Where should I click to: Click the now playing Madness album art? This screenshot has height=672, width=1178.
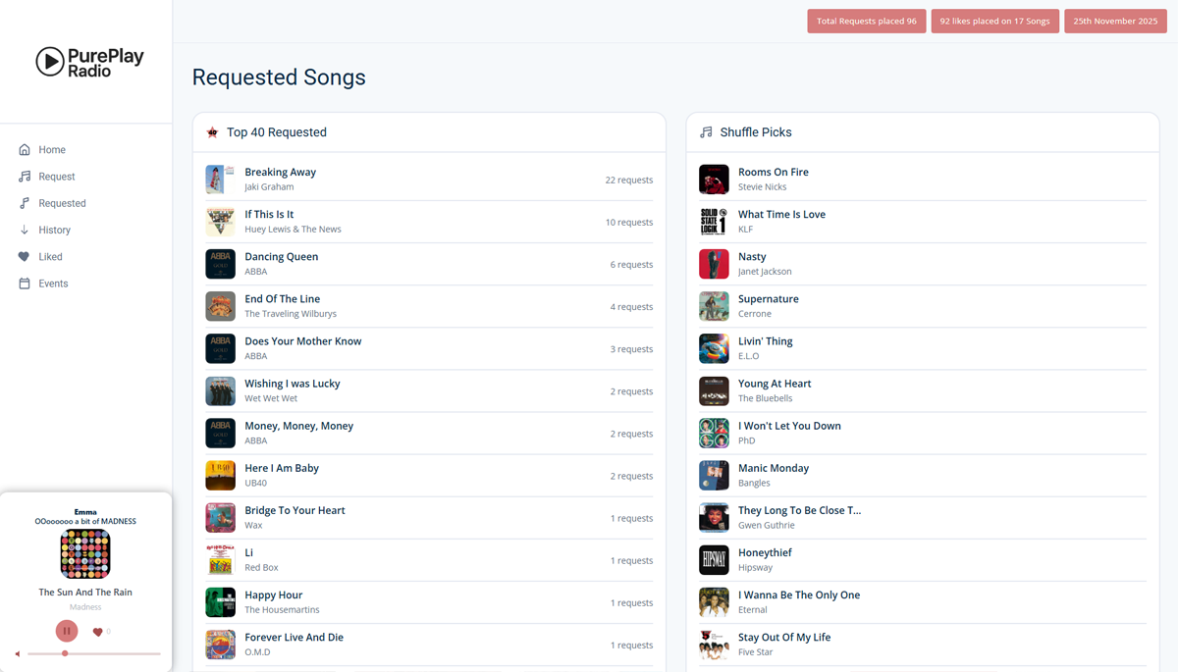85,553
